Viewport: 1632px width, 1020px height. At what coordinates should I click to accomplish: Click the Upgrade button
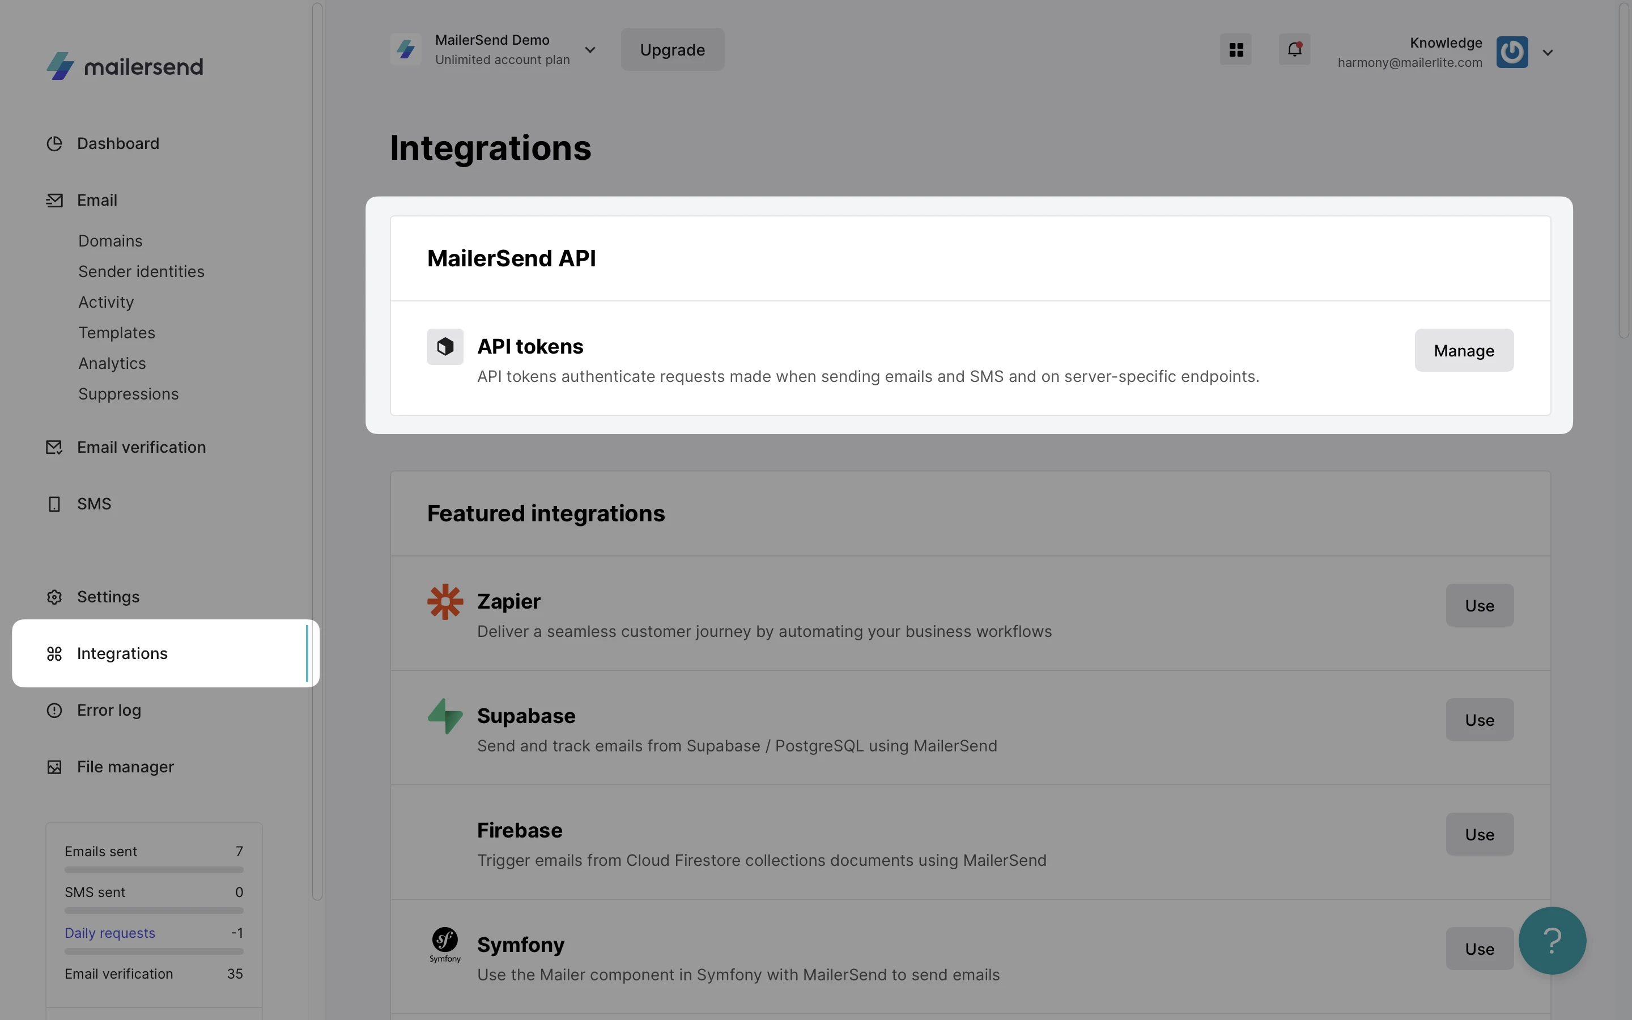[x=673, y=50]
